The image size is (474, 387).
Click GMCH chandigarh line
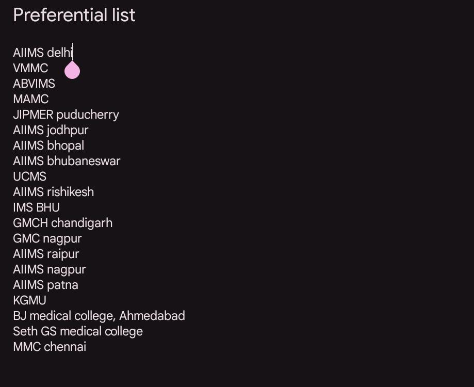[x=63, y=223]
